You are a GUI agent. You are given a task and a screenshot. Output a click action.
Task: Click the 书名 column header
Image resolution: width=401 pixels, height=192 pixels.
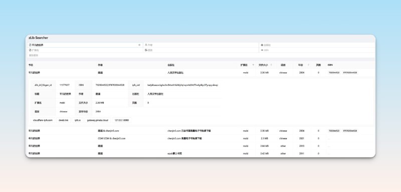tap(31, 65)
